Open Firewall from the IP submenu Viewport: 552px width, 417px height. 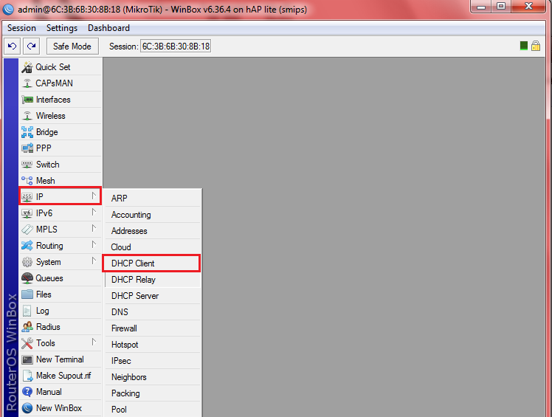(153, 328)
